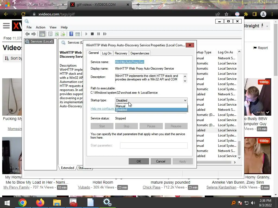Click into the Start parameters field
Viewport: 278px width, 208px height.
point(154,145)
